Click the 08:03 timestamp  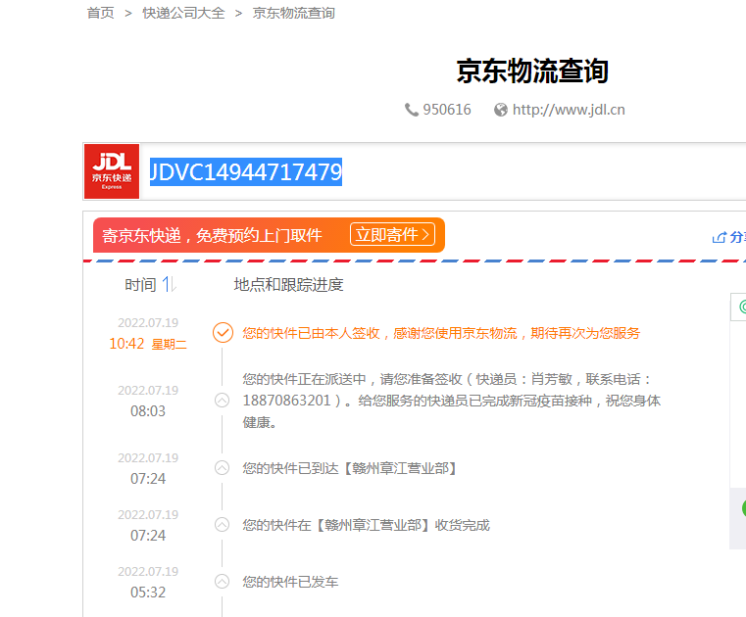[x=148, y=410]
